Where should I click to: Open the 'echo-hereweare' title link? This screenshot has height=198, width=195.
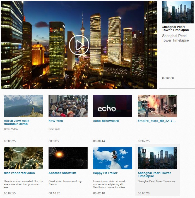pos(106,121)
